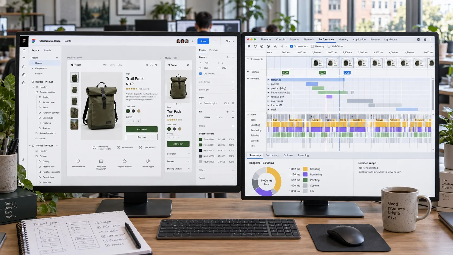The image size is (453, 255).
Task: Collapse the Main thread track
Action: (x=248, y=115)
